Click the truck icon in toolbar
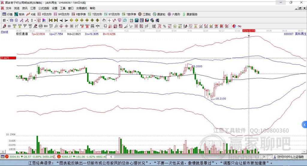The width and height of the screenshot is (307, 166). coord(157,20)
